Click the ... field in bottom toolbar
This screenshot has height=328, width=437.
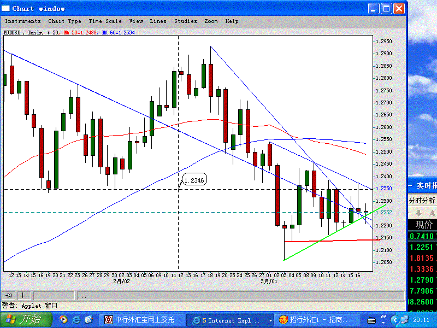click(240, 295)
